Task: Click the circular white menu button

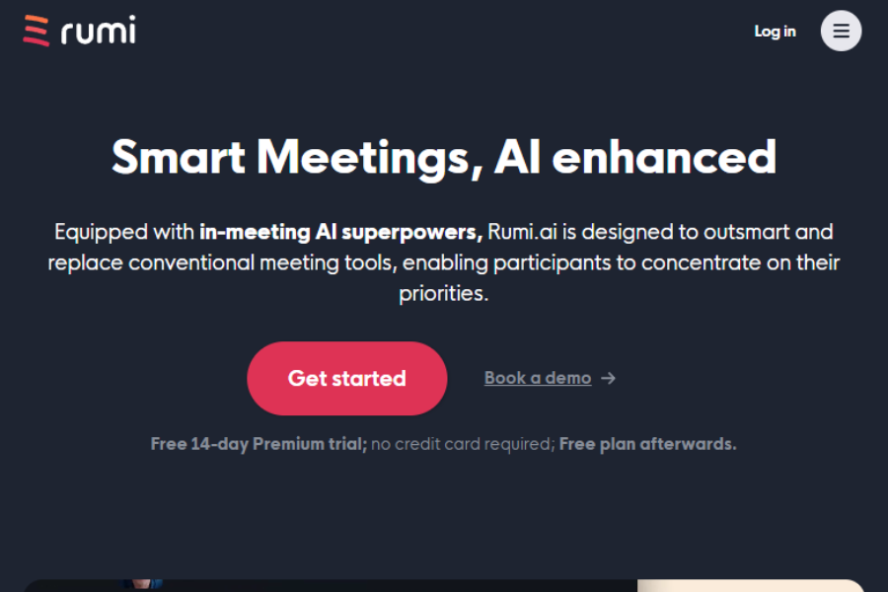Action: (841, 31)
